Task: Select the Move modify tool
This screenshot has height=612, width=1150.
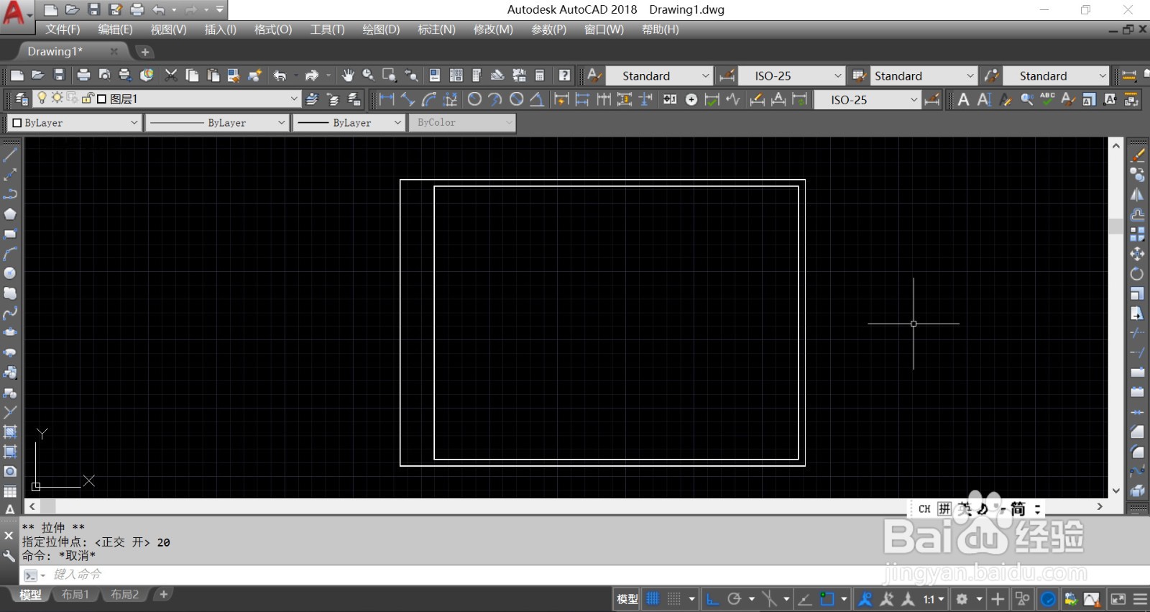Action: pyautogui.click(x=1137, y=253)
